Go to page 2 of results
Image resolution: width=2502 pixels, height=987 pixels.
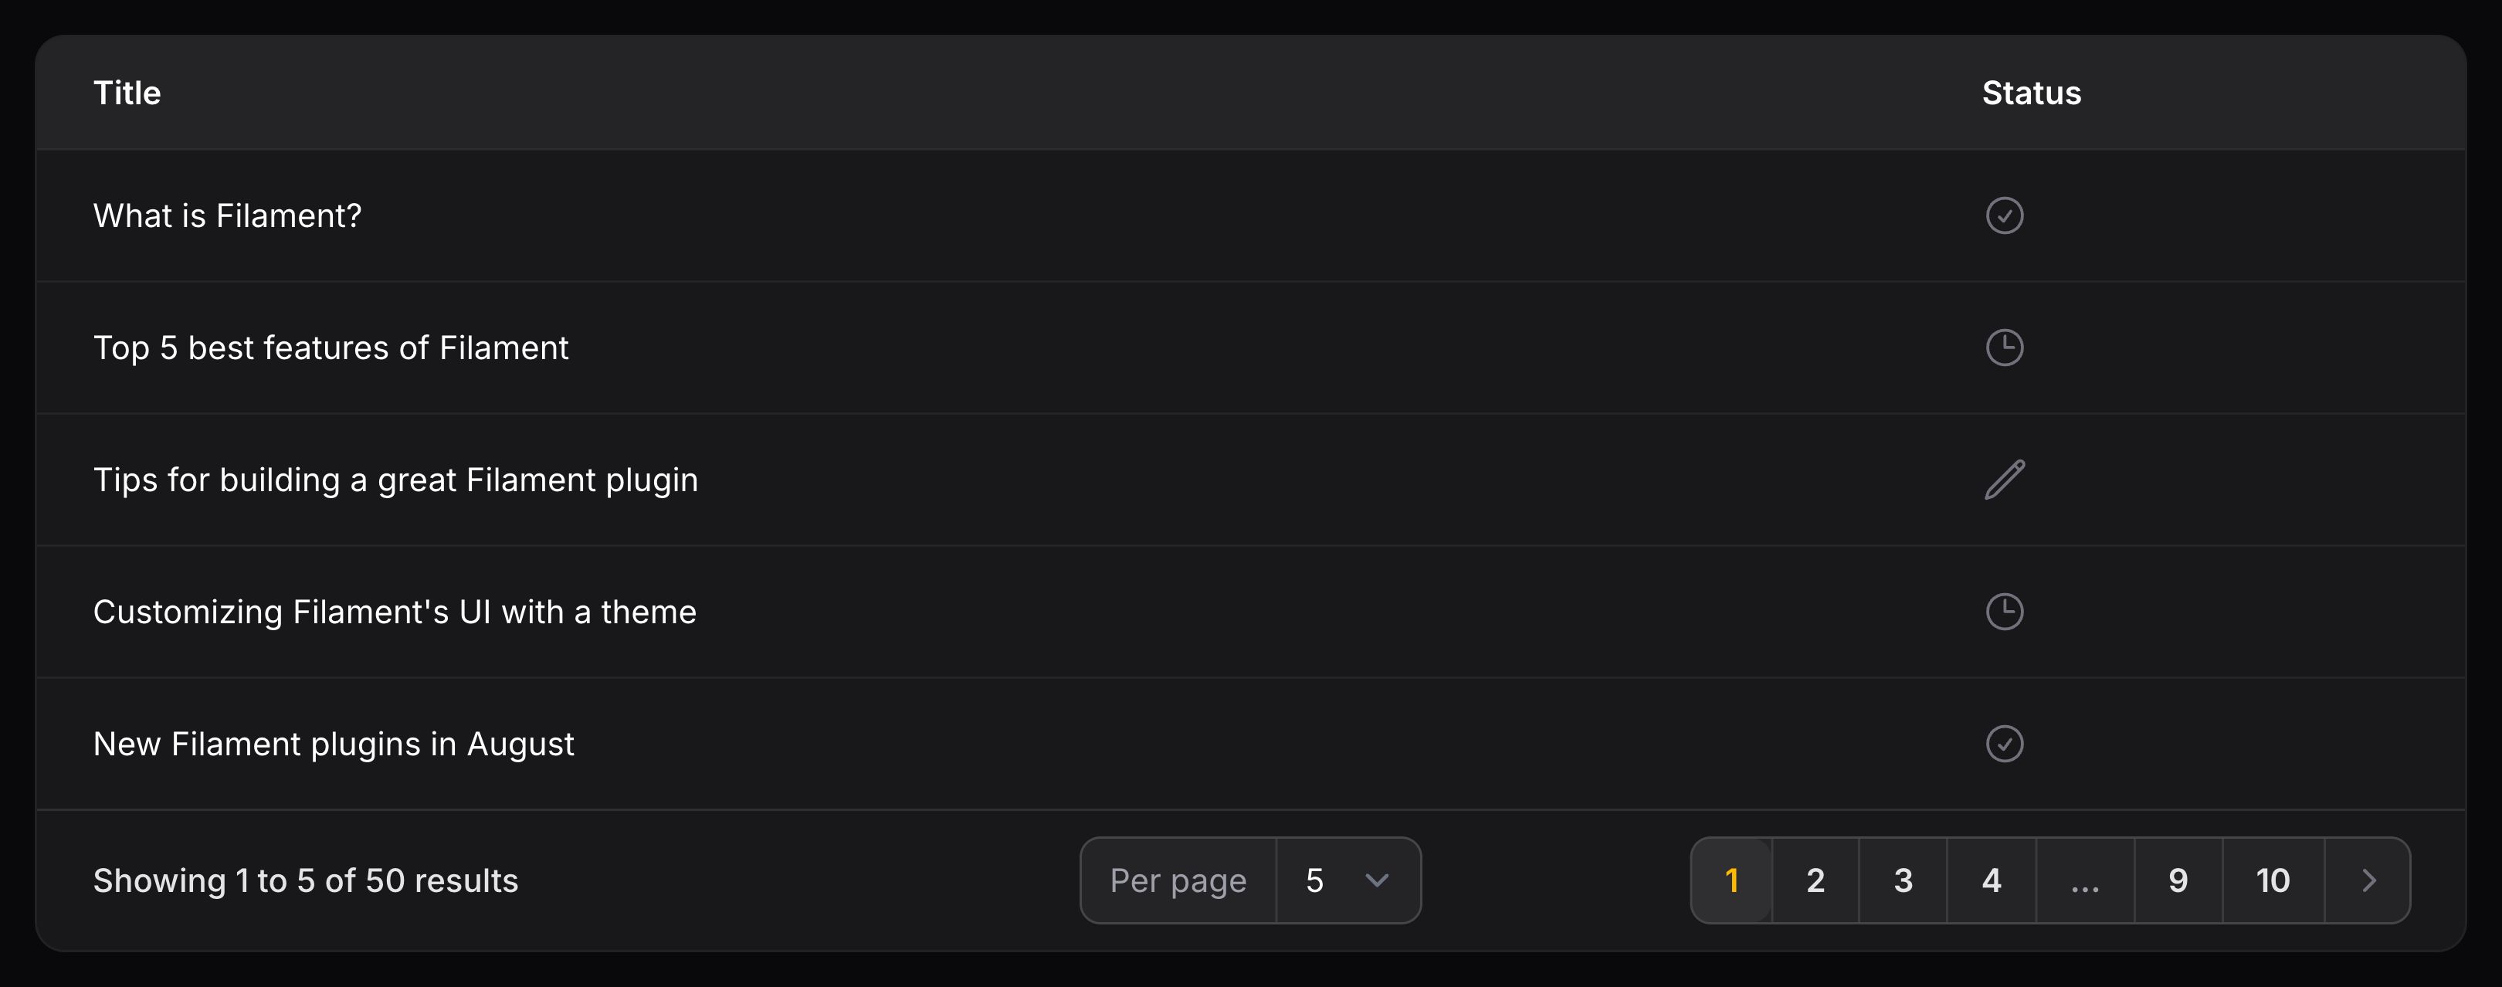(x=1815, y=880)
